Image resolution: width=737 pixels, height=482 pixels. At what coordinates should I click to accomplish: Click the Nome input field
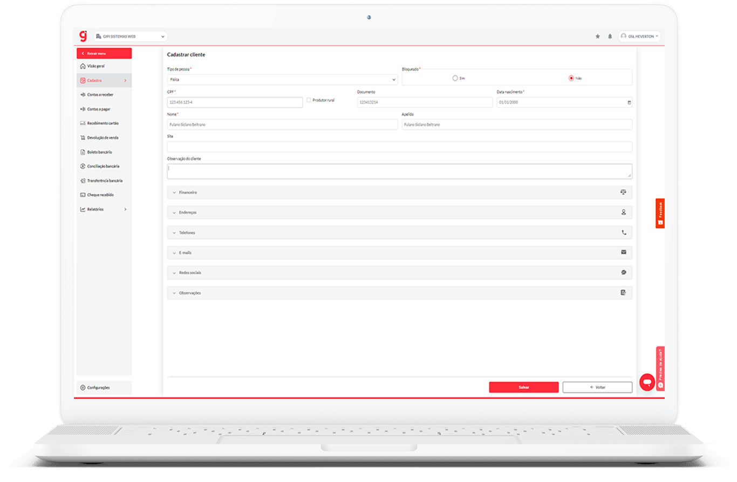(x=282, y=125)
